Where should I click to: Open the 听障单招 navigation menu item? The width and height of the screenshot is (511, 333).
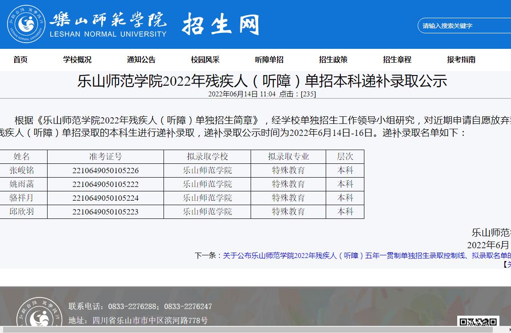pyautogui.click(x=269, y=59)
